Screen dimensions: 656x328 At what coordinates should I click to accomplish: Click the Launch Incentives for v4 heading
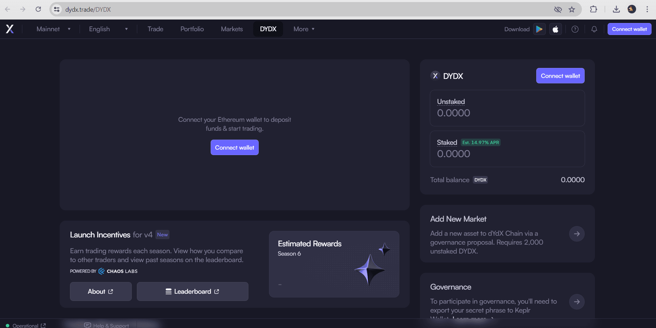111,235
